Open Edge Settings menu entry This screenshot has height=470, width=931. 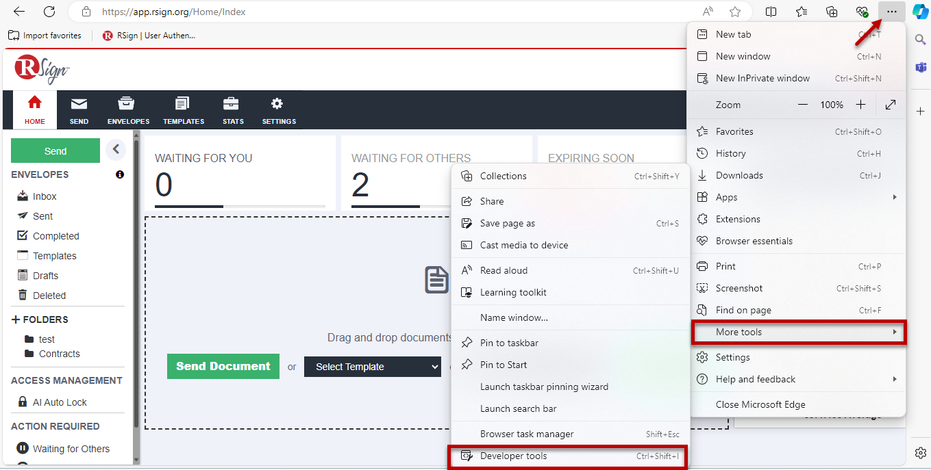[797, 357]
